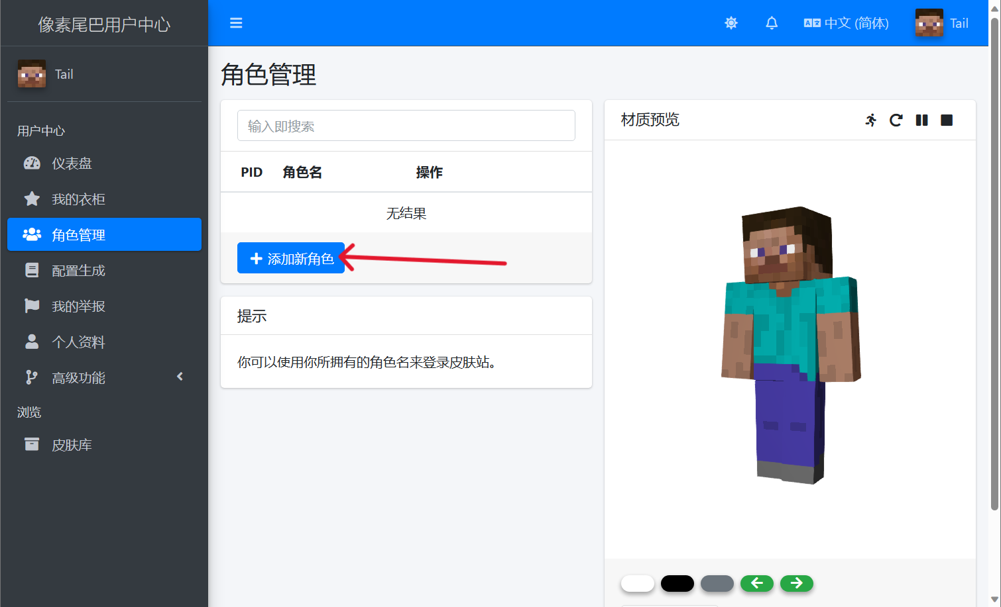Image resolution: width=1001 pixels, height=607 pixels.
Task: Pause the skin preview animation
Action: coord(921,120)
